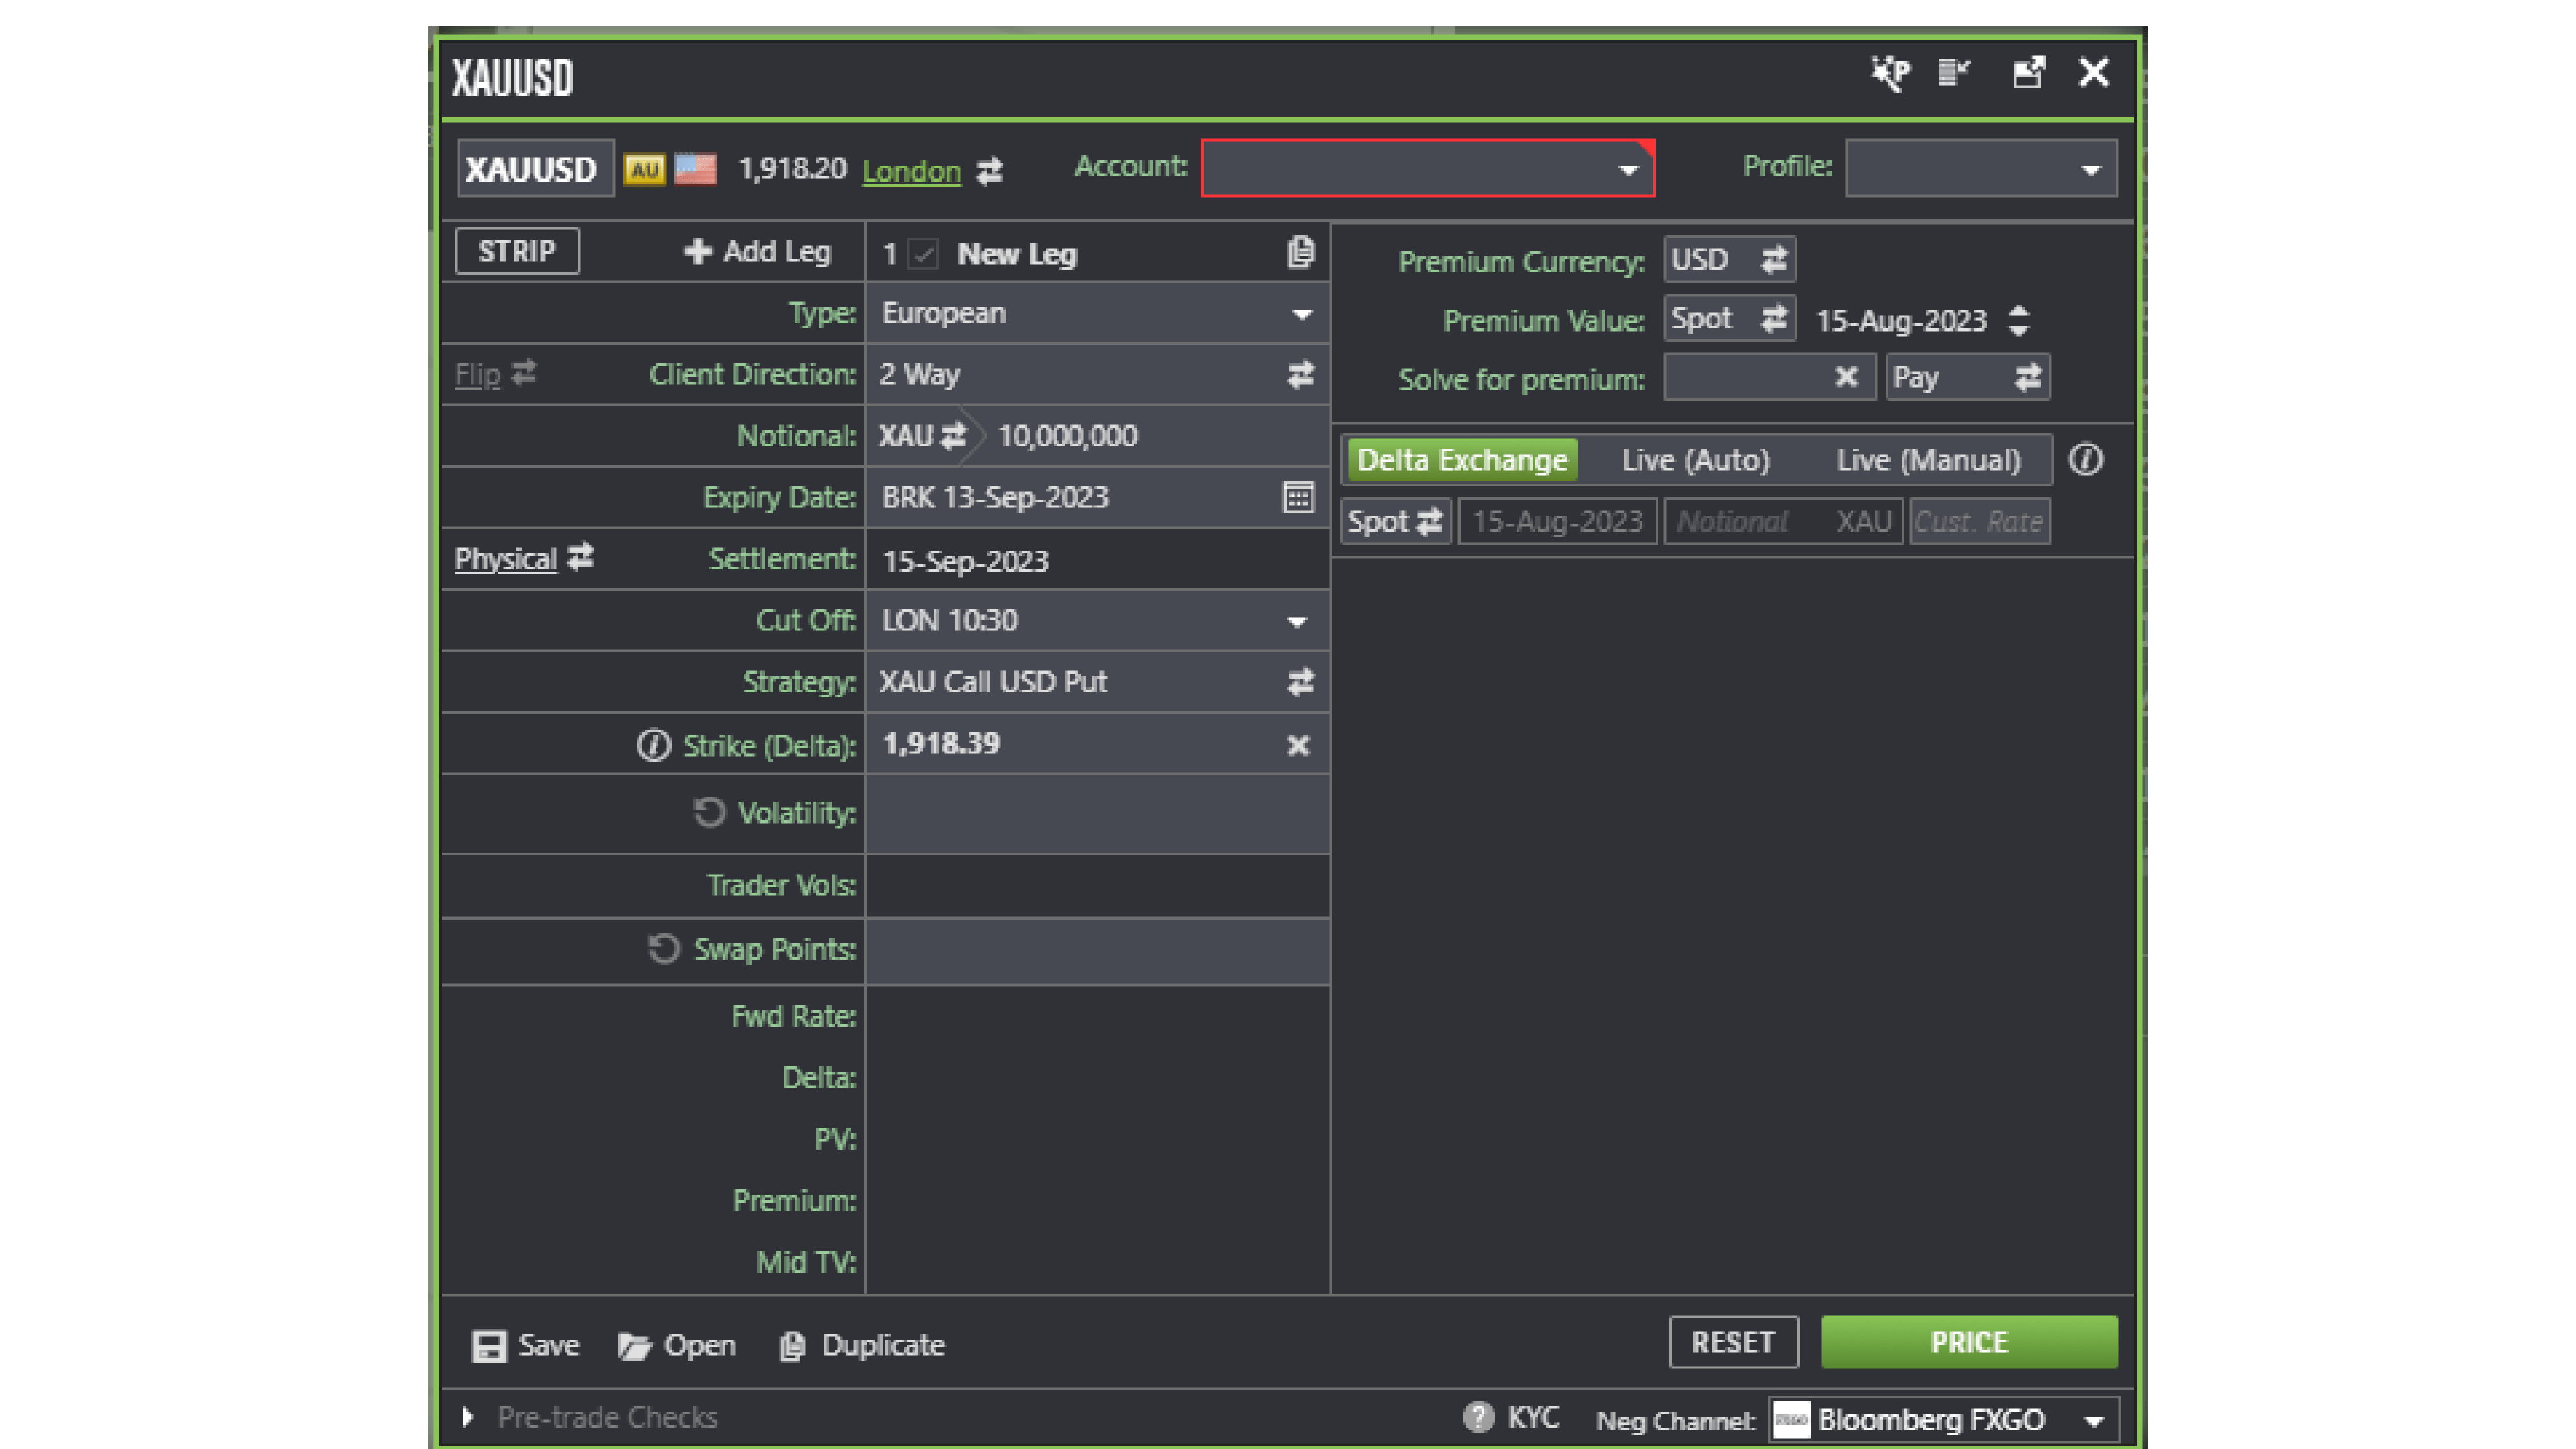Click the info icon next to Live (Manual)

click(x=2086, y=460)
